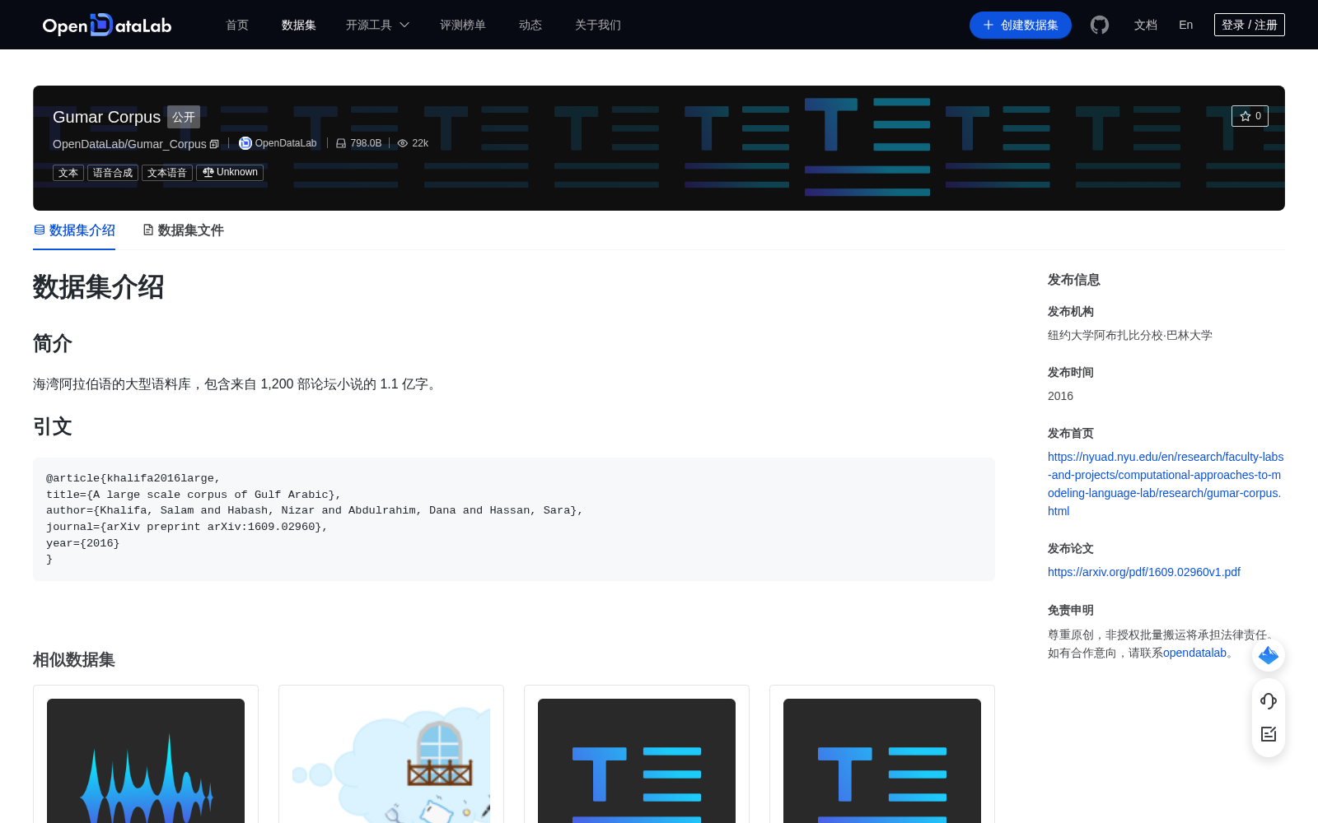Click the 语音合成 tag
Viewport: 1318px width, 823px height.
(113, 173)
